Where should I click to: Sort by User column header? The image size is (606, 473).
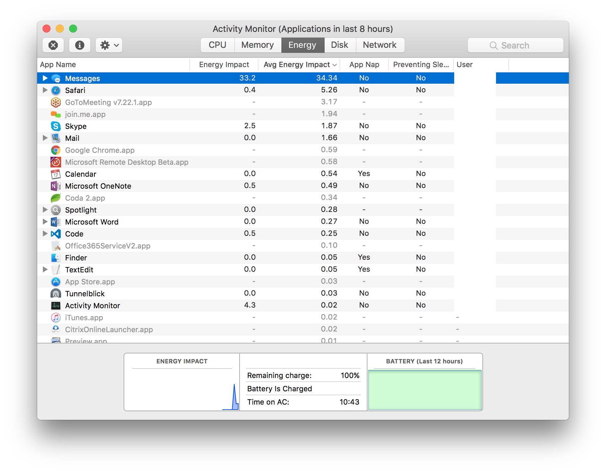(481, 65)
